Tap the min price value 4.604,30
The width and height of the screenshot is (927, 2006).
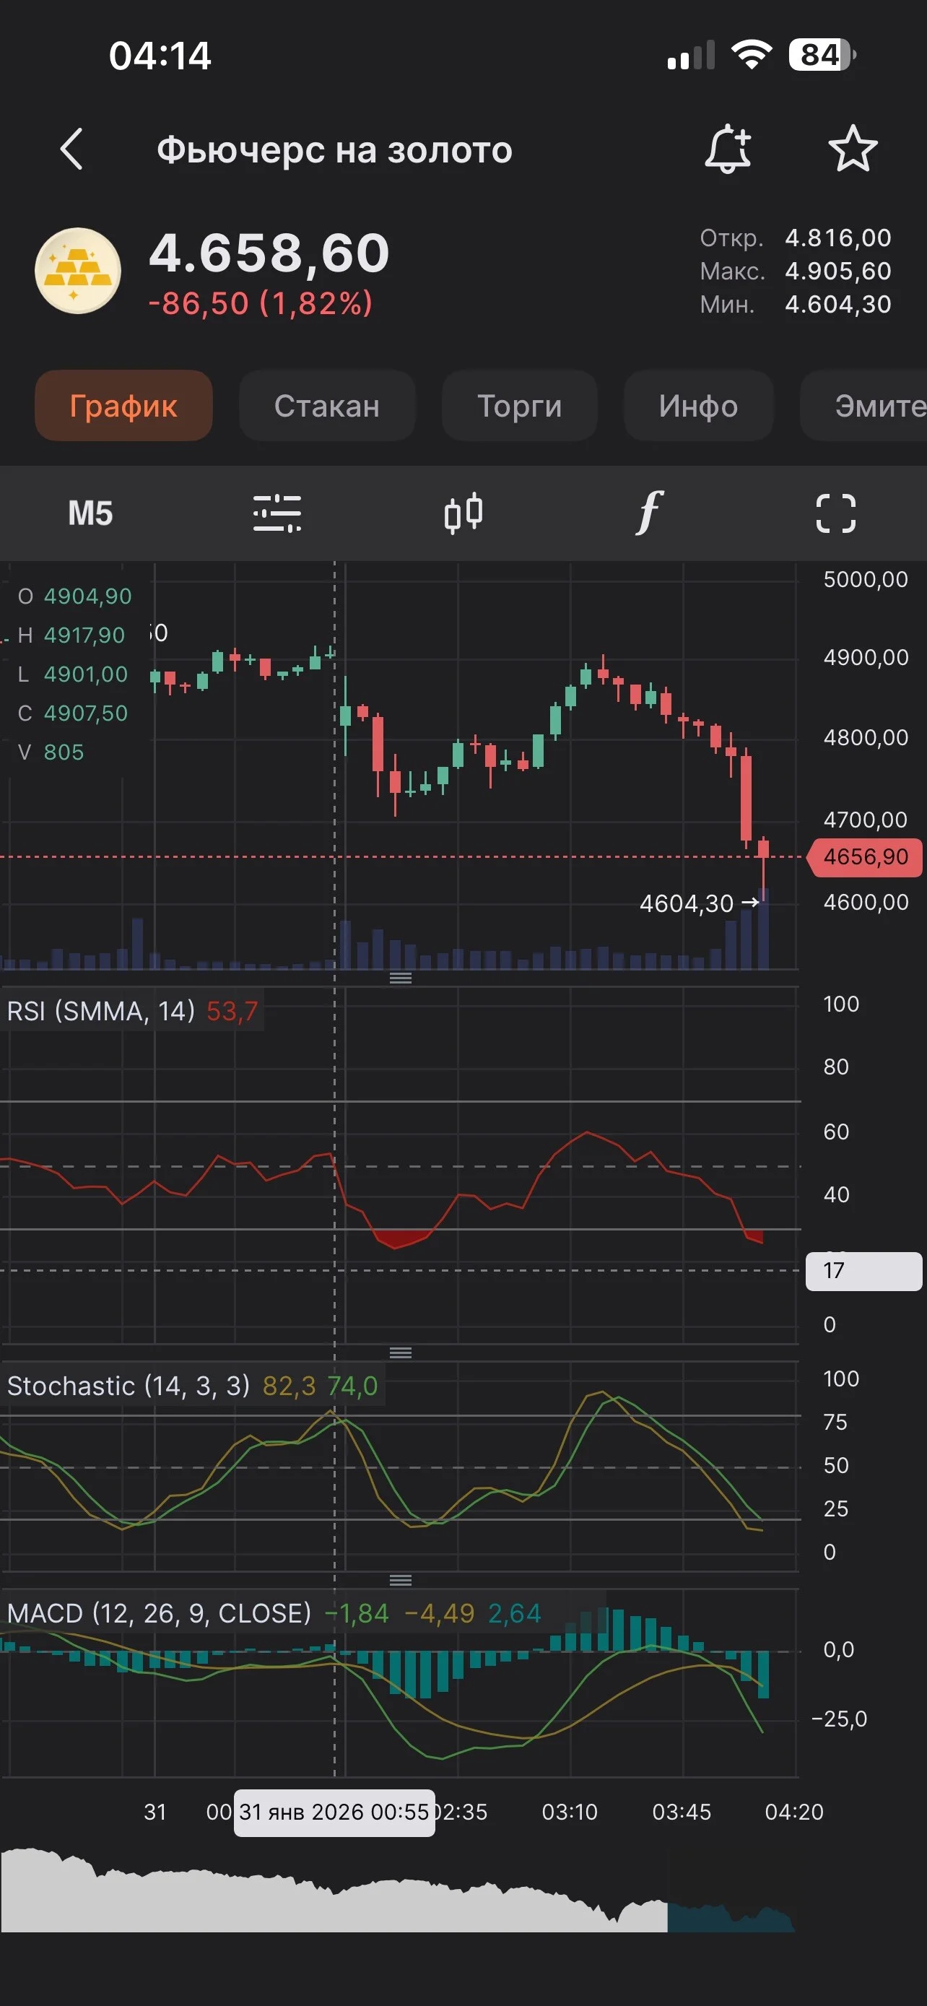[837, 305]
